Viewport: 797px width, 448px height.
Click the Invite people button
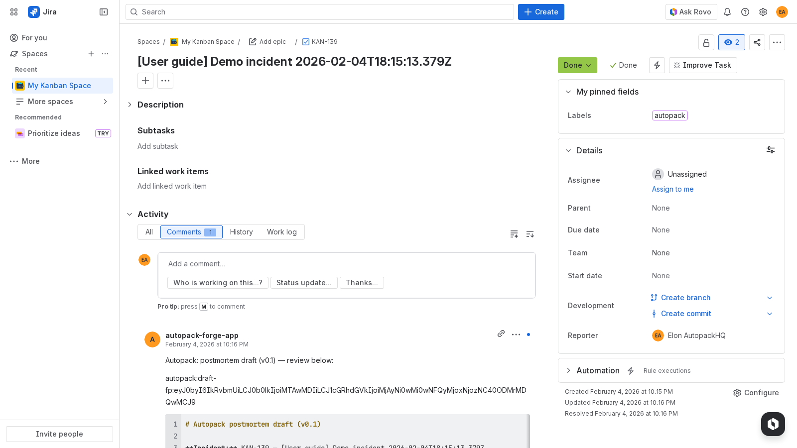59,434
